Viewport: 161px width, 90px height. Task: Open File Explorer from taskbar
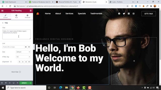[x=66, y=88]
